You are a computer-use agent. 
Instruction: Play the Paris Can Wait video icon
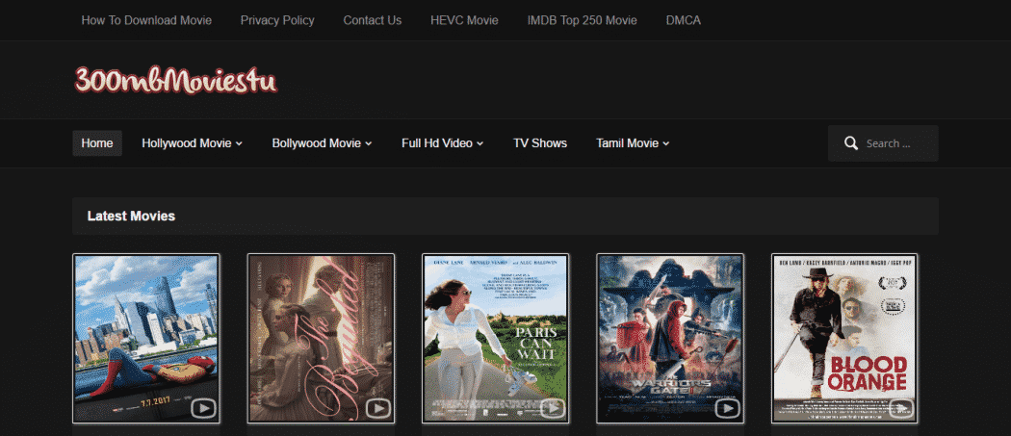553,408
